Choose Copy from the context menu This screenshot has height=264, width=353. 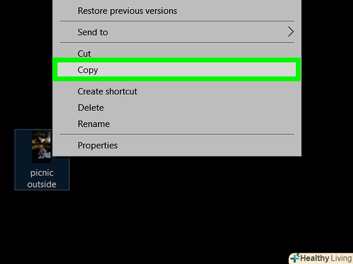click(88, 70)
